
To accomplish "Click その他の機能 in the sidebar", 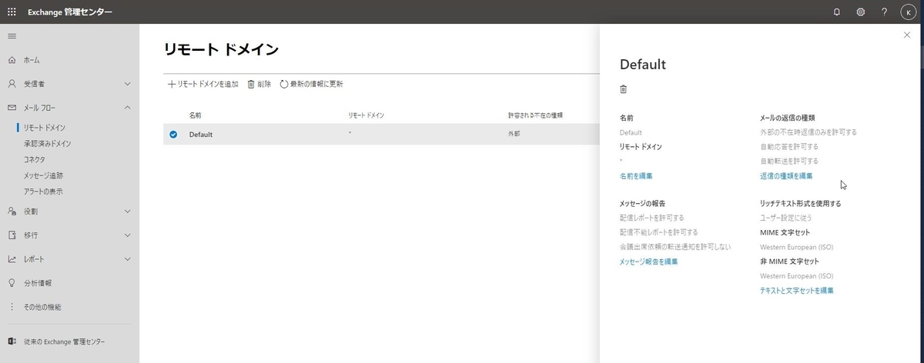I will (x=42, y=307).
